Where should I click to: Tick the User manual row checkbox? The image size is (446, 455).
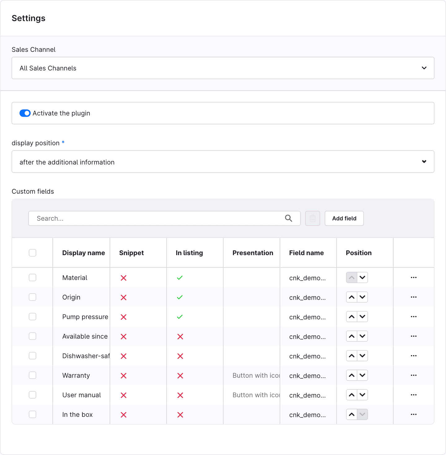click(33, 395)
